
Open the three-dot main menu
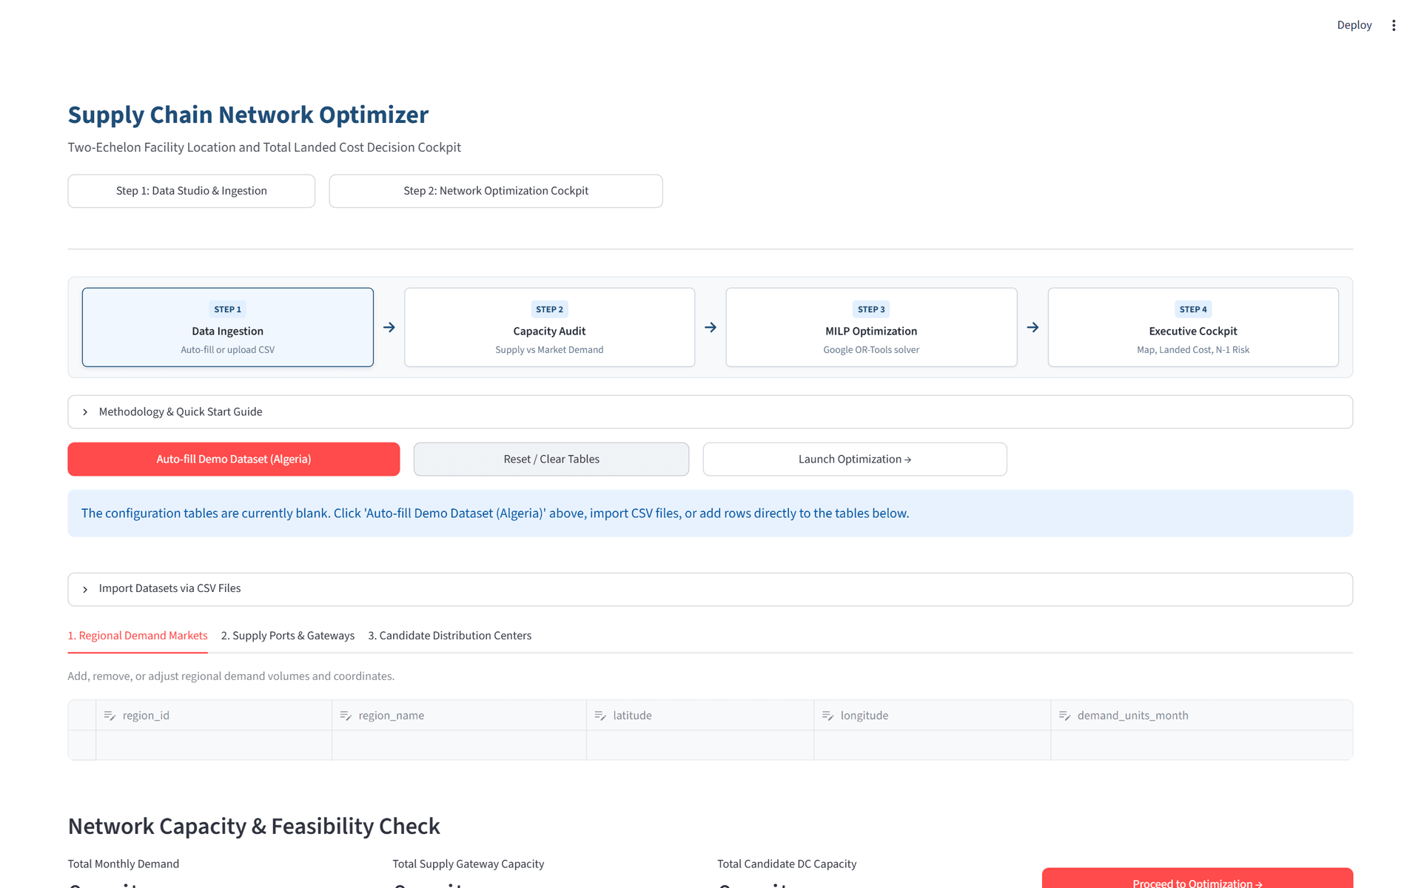point(1394,25)
